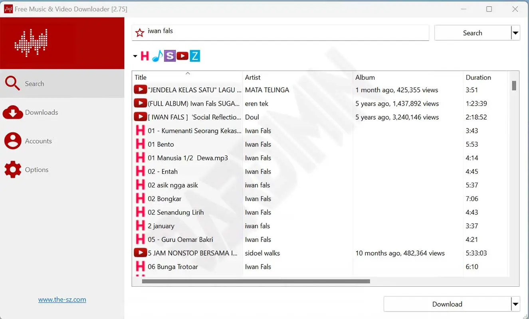Click the YouTube icon beside JENDELA KELAS SATU
This screenshot has height=319, width=529.
(x=140, y=90)
